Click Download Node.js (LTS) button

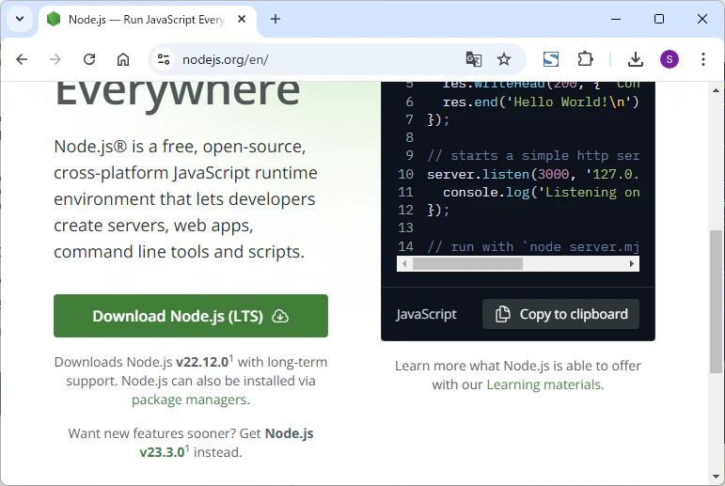click(x=191, y=316)
